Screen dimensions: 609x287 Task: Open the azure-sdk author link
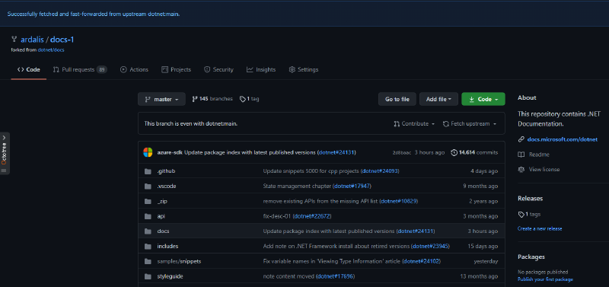pyautogui.click(x=169, y=152)
